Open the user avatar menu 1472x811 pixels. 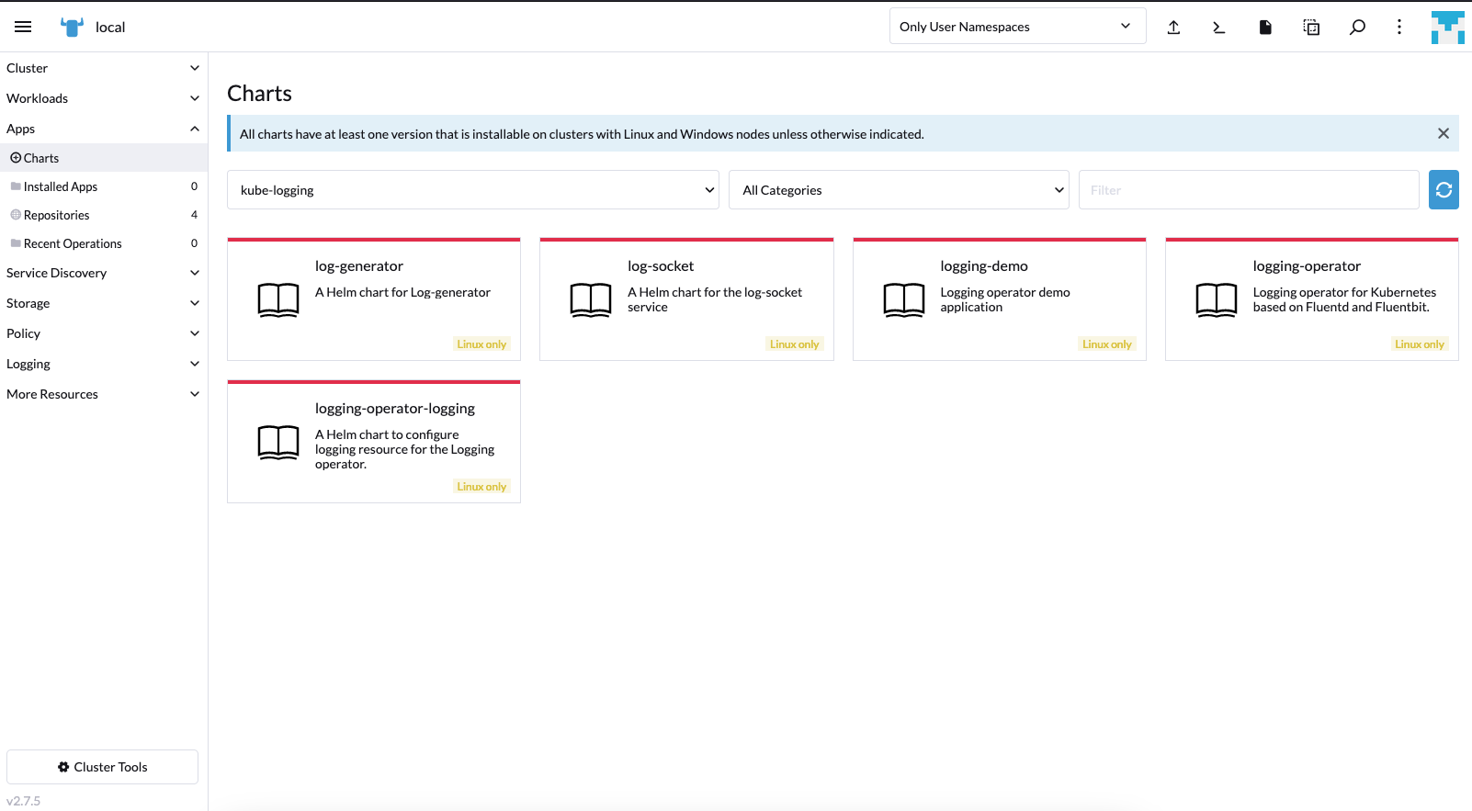coord(1447,27)
